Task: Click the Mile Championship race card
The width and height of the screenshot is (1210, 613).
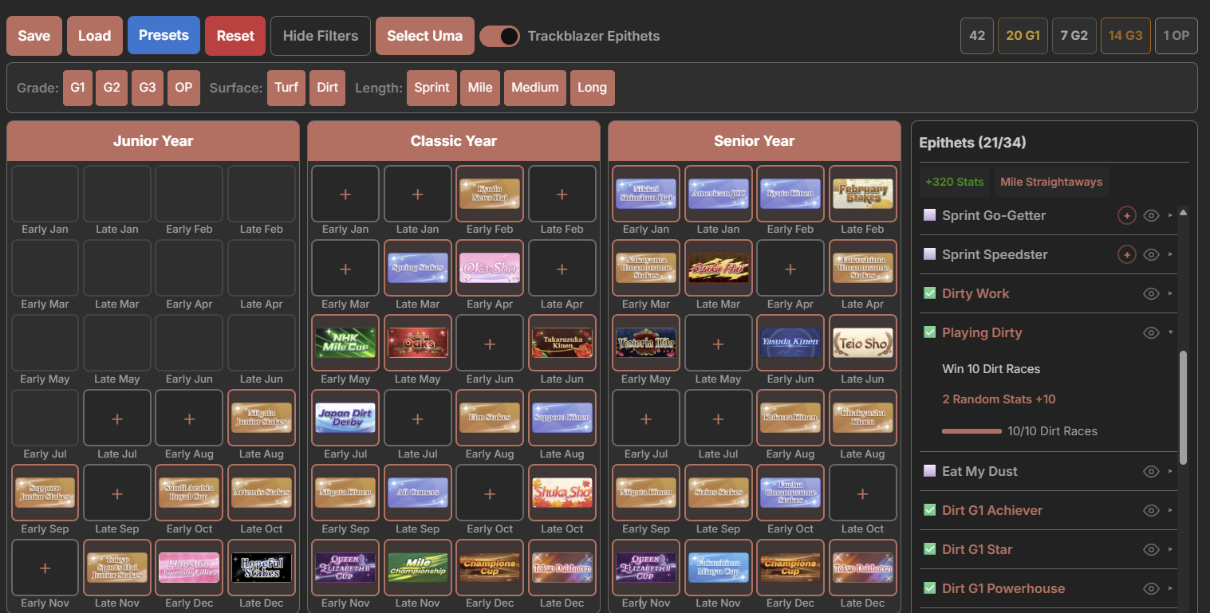Action: (418, 568)
